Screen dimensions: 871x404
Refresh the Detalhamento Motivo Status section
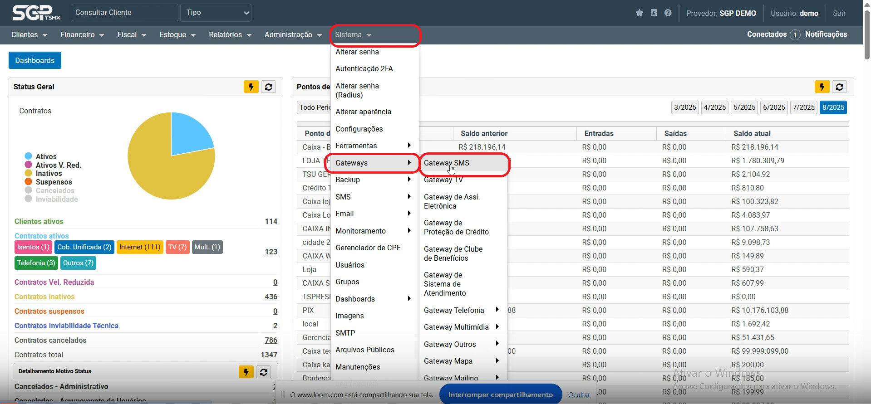click(x=264, y=372)
